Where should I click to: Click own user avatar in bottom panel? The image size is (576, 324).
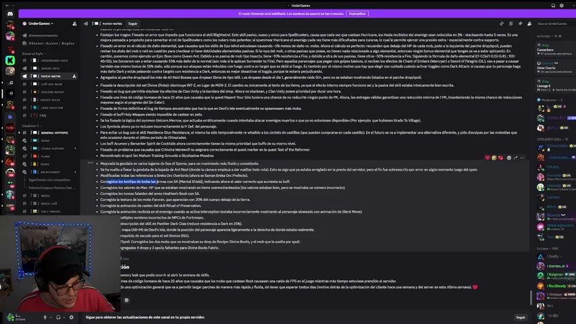10,317
